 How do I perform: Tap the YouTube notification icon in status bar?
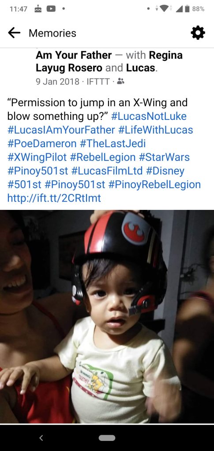(51, 9)
